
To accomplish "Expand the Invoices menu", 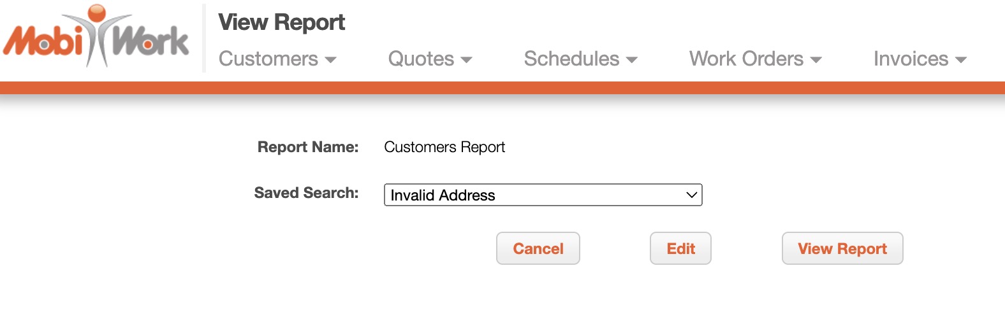I will [x=911, y=59].
